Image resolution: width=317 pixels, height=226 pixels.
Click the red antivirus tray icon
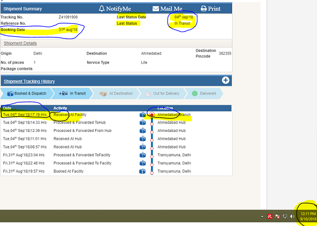(269, 216)
